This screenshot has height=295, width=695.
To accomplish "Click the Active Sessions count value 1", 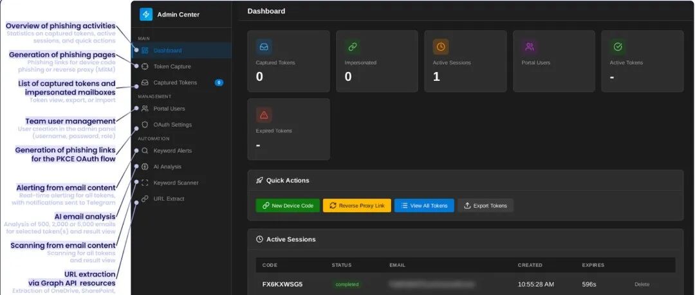I will [436, 76].
